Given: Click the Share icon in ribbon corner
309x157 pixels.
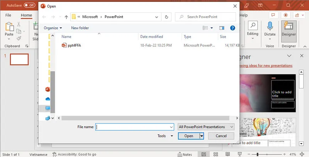Looking at the screenshot, I should coord(297,15).
